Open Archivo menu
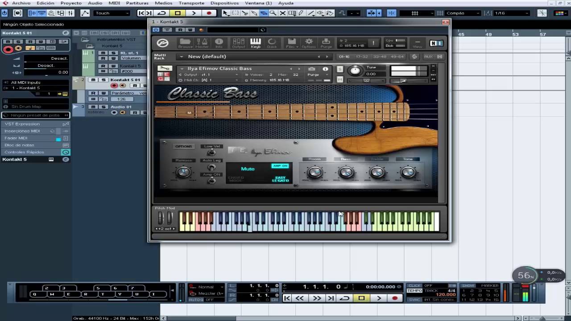Viewport: 571px width, 321px height. pyautogui.click(x=21, y=3)
